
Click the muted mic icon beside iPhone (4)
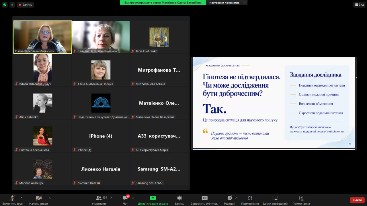click(x=75, y=150)
